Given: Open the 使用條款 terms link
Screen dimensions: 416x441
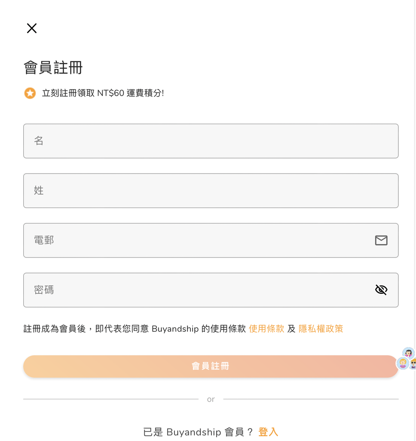Looking at the screenshot, I should pyautogui.click(x=266, y=329).
